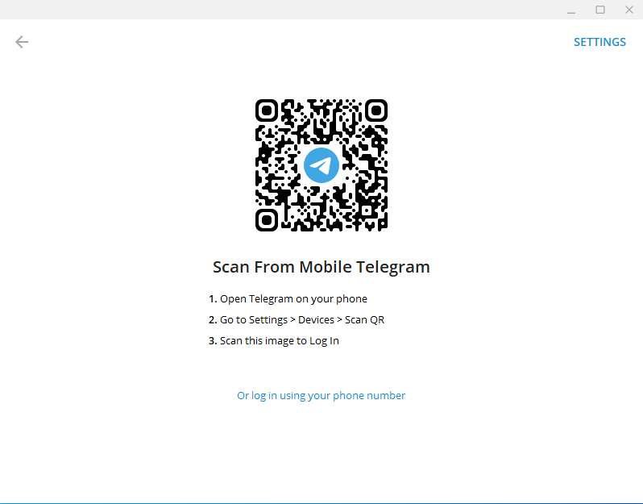Screen dimensions: 643x504
Task: Click the QR code top-right finder square
Action: [x=376, y=110]
